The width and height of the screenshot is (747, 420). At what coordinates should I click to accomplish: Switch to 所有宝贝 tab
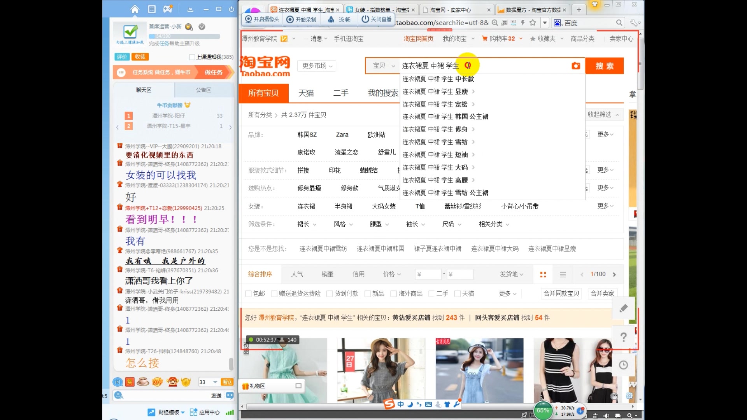263,93
